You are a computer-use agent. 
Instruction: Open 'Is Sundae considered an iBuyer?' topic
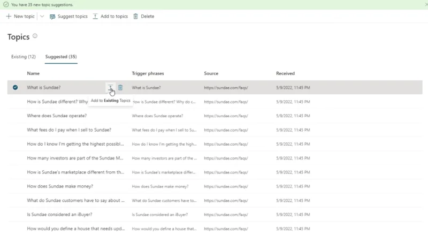tap(59, 215)
